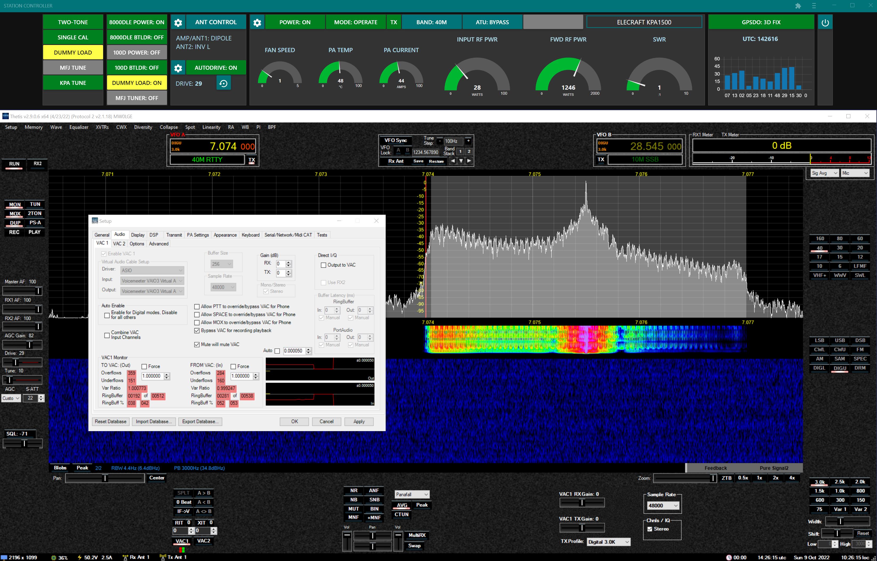The width and height of the screenshot is (877, 561).
Task: Open the Display tab in Setup
Action: pyautogui.click(x=138, y=235)
